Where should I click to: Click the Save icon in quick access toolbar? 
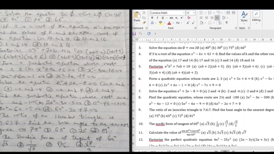coord(134,34)
